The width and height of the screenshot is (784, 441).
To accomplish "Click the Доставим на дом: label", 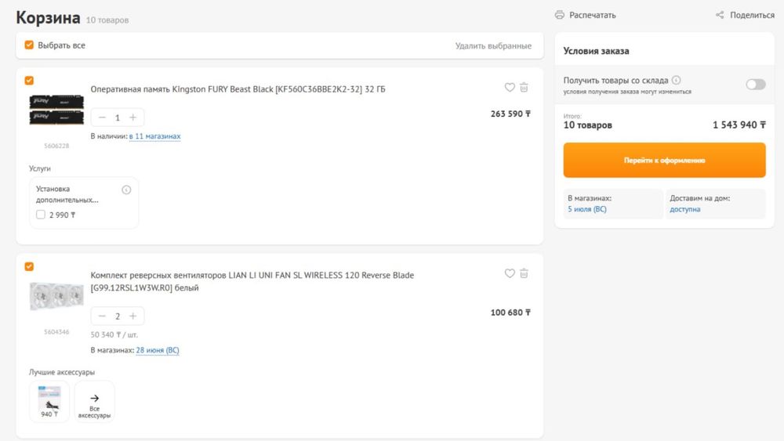I will coord(699,198).
